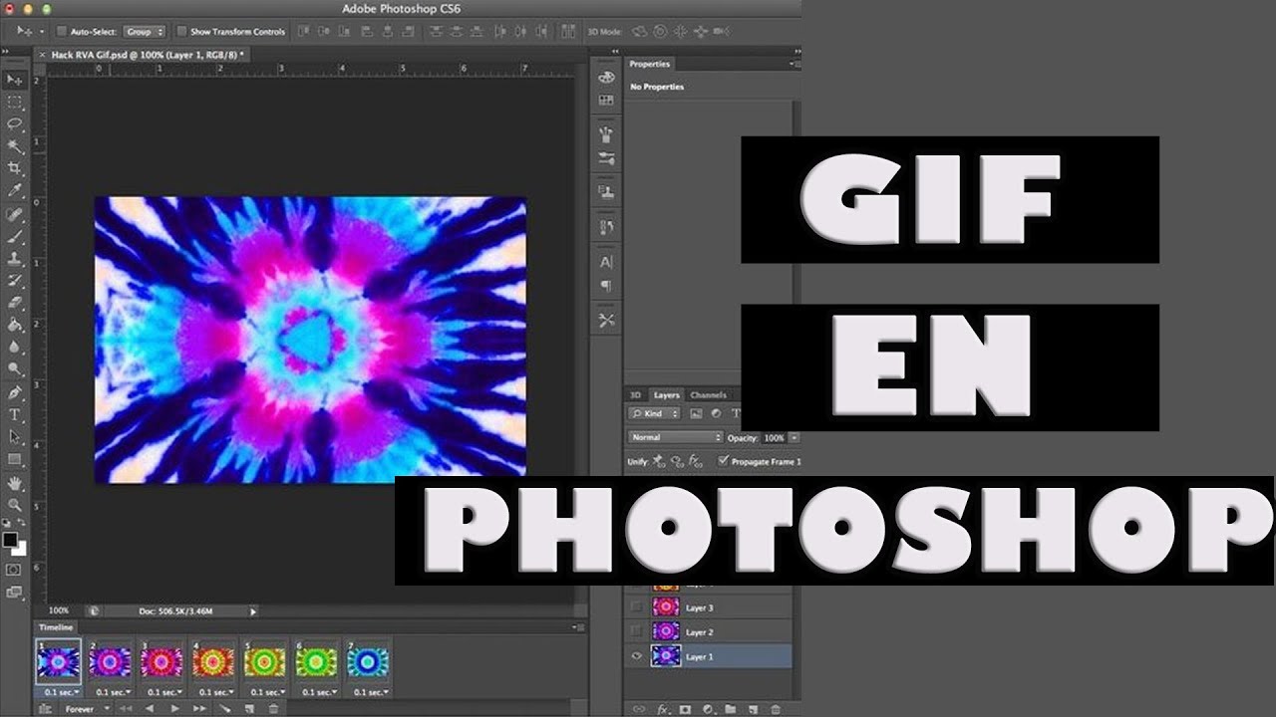Screen dimensions: 1276x717
Task: Select the Timeline panel tab
Action: [x=56, y=627]
